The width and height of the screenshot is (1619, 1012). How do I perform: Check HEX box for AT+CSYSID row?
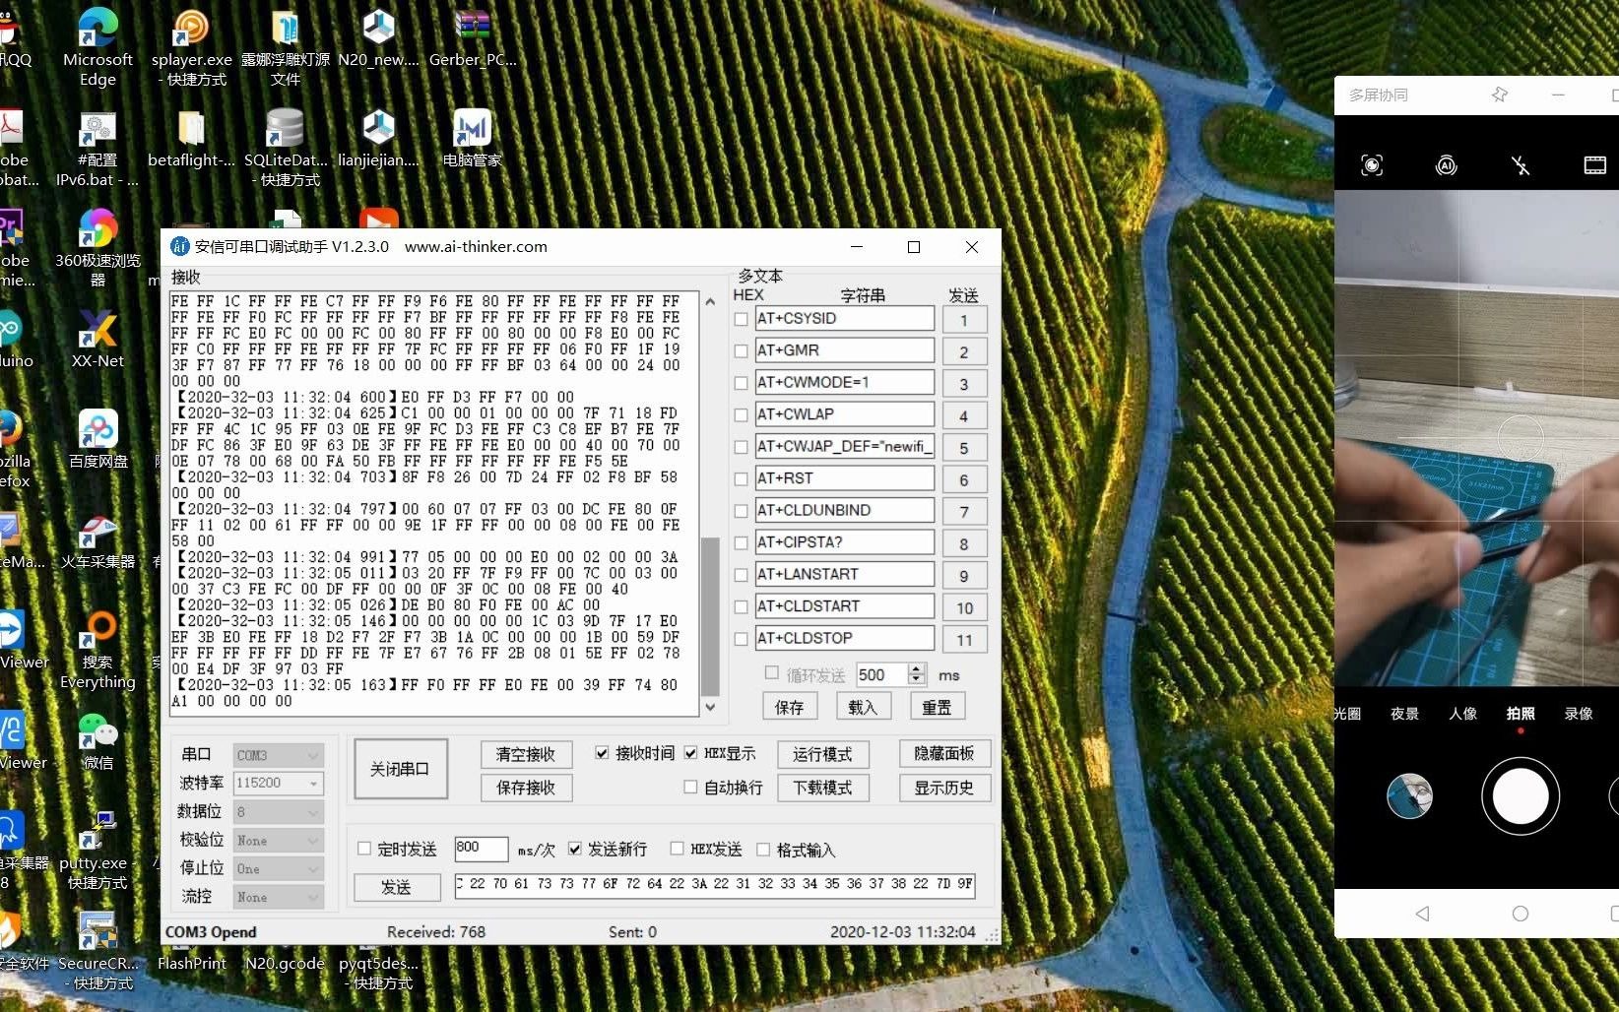coord(741,319)
